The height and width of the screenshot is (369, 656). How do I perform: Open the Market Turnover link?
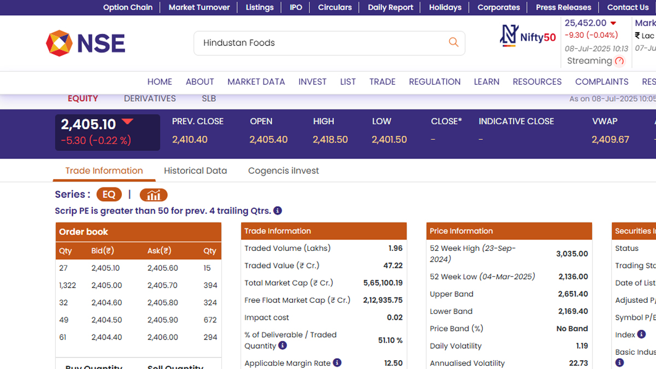pyautogui.click(x=200, y=7)
